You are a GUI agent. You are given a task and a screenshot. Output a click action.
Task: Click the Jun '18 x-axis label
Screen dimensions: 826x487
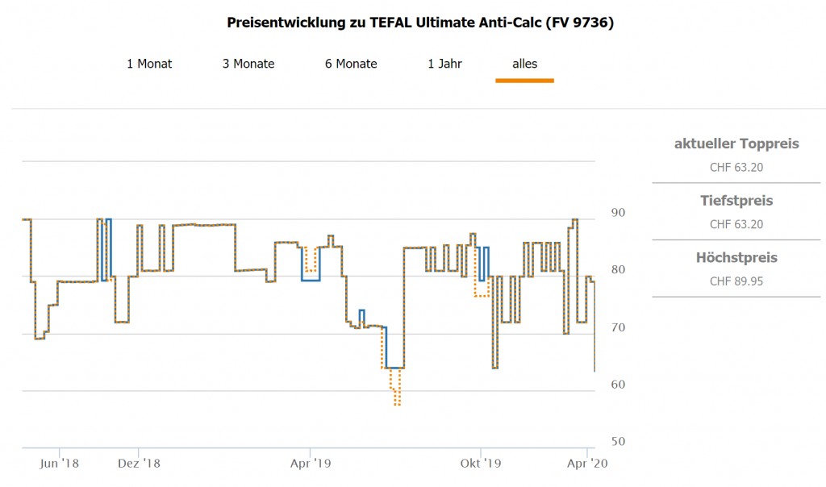pos(59,464)
